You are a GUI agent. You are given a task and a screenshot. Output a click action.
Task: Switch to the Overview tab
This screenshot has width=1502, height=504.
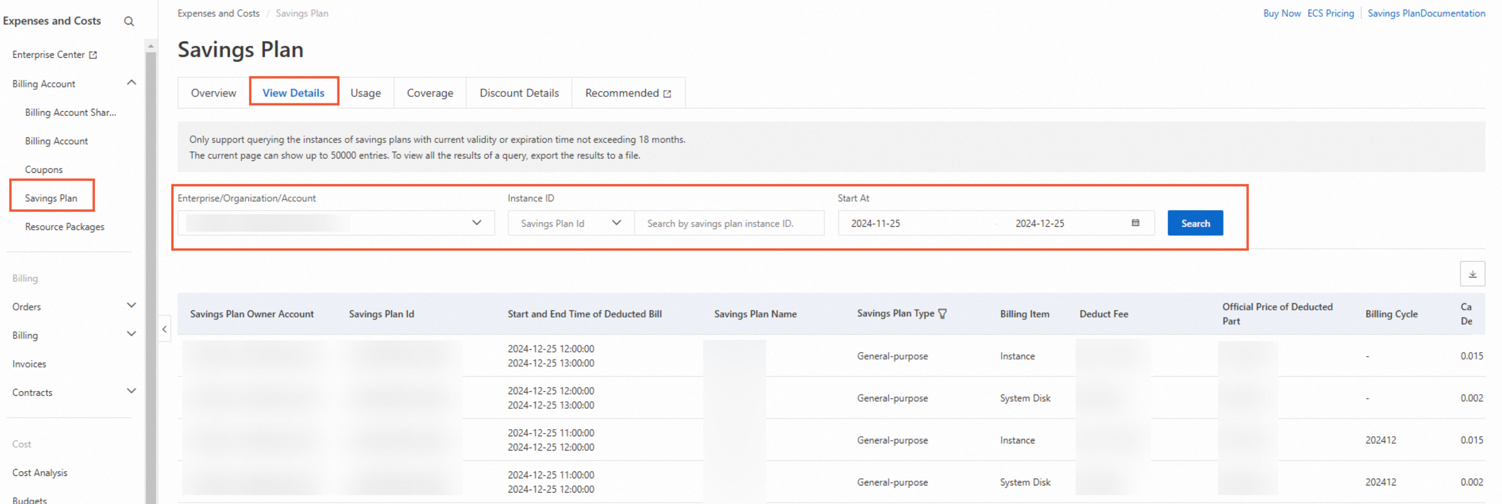pyautogui.click(x=214, y=93)
